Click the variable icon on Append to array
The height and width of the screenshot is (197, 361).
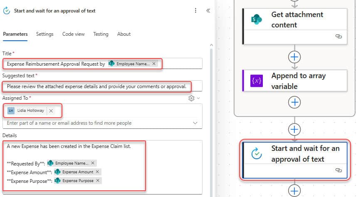click(257, 81)
